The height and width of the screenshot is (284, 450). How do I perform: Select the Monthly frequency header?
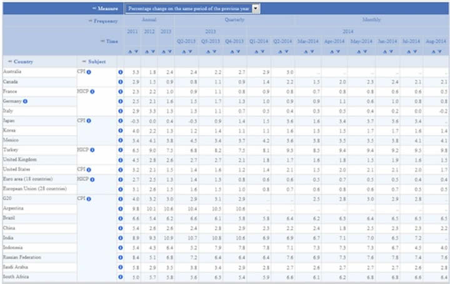[x=371, y=19]
